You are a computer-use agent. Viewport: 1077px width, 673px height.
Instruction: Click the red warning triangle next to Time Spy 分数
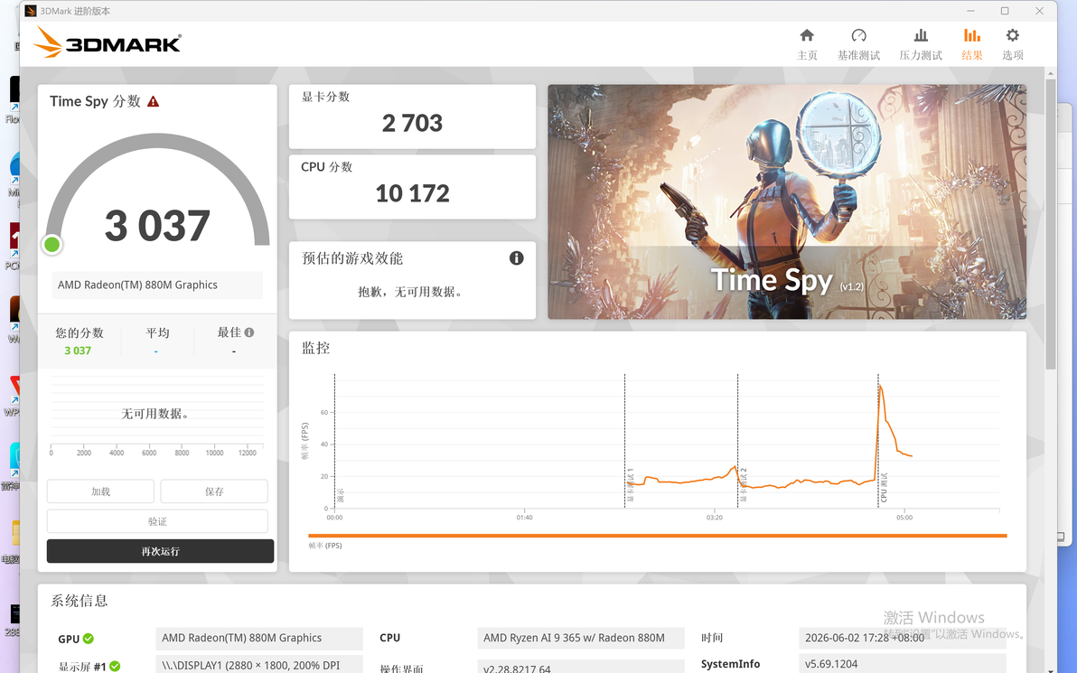coord(154,102)
